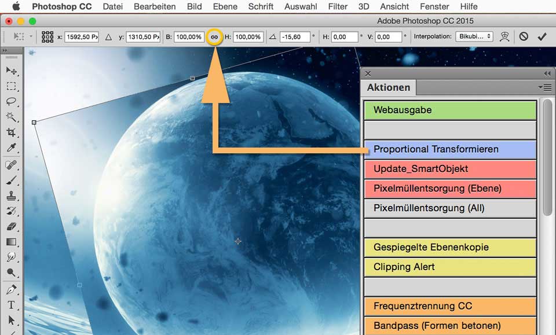Toggle the maintain aspect ratio link
The height and width of the screenshot is (335, 556).
(214, 37)
